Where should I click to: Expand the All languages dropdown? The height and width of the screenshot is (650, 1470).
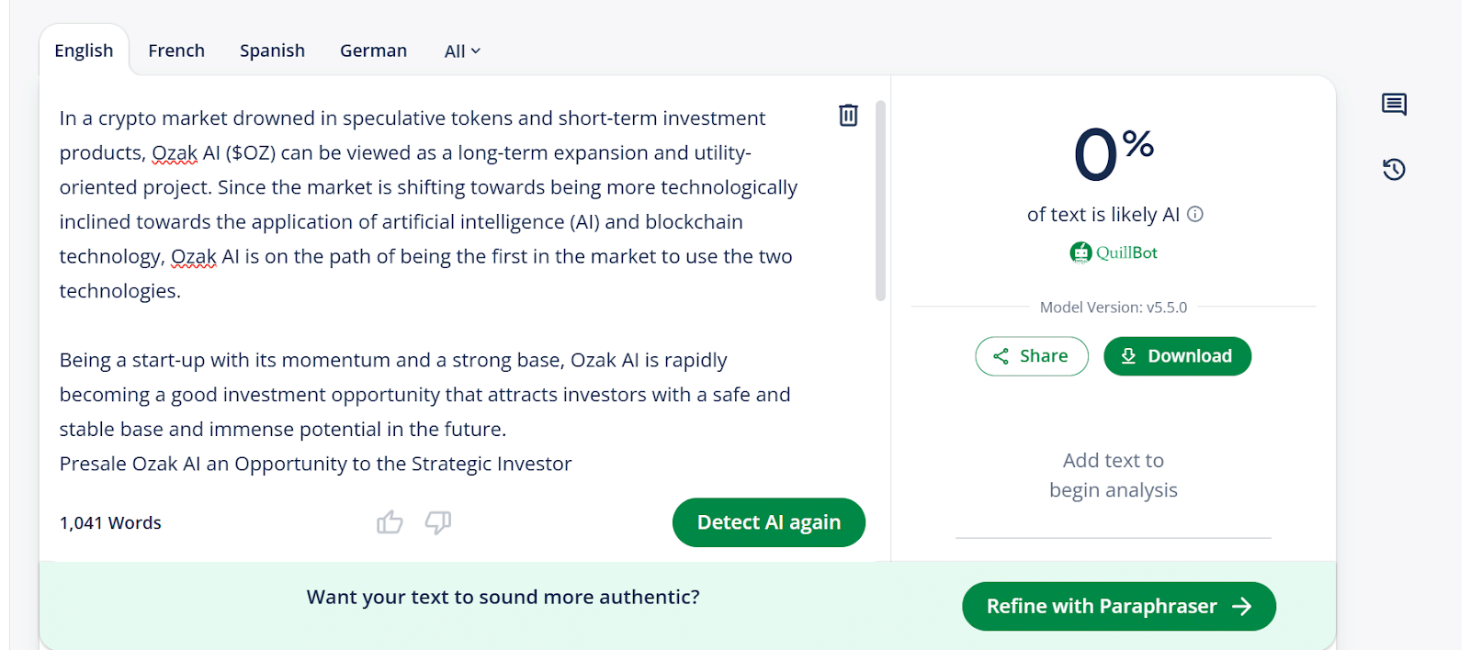[462, 51]
